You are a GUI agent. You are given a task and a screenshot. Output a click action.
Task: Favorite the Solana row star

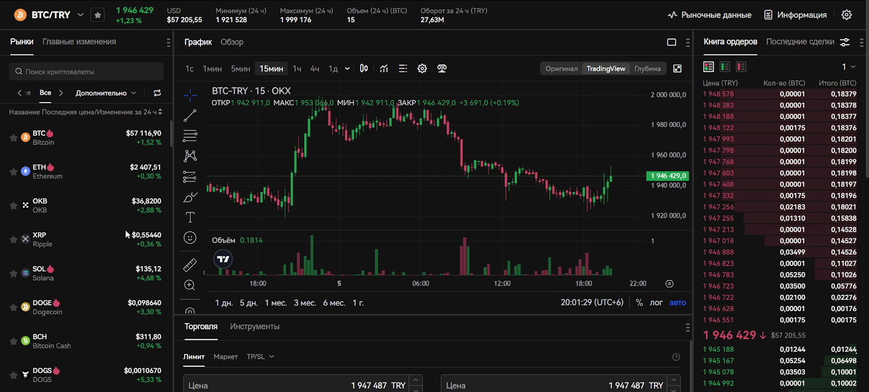(x=14, y=273)
